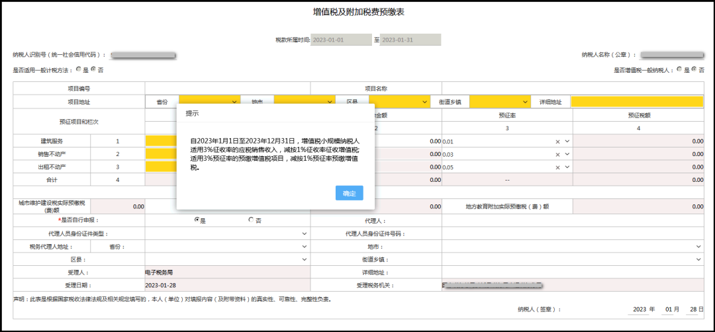Screen dimensions: 715x332
Task: Click the 地方教育附加实际预缴税额 value
Action: click(x=638, y=207)
